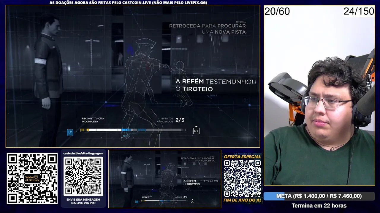Click the 'Termina em 22 horas' text
This screenshot has width=380, height=213.
point(319,206)
